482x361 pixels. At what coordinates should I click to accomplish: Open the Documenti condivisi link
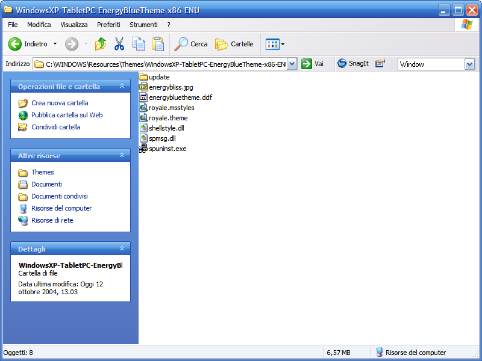[60, 196]
